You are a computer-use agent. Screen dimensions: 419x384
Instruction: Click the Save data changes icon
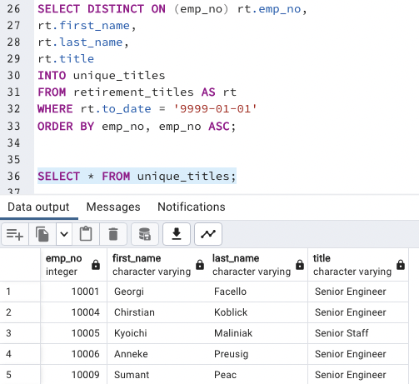click(x=145, y=234)
